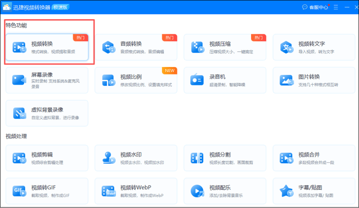This screenshot has height=208, width=359.
Task: Select the 音频转换 audio conversion icon
Action: click(108, 47)
